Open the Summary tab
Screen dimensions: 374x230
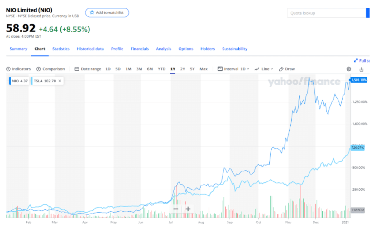(x=18, y=49)
